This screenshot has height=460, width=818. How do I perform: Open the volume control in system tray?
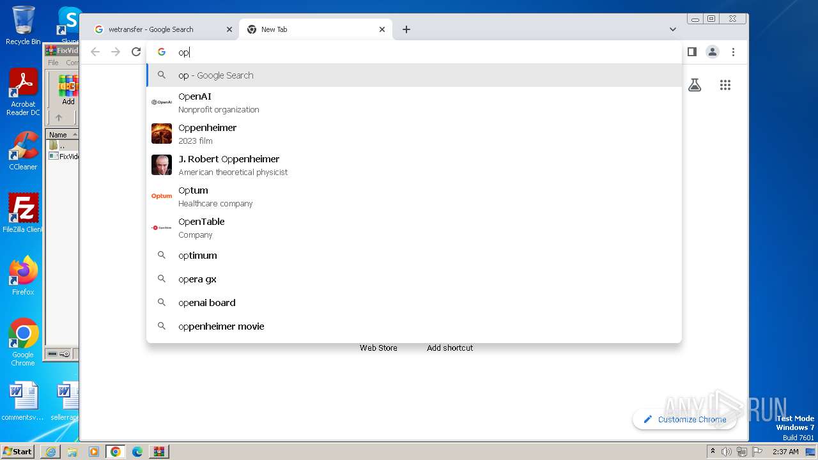(727, 452)
